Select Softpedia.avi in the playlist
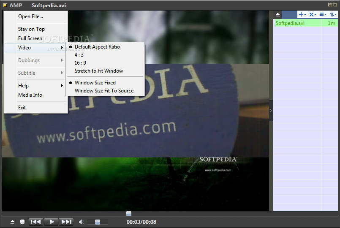Screen dimensions: 340x228 [x=297, y=23]
